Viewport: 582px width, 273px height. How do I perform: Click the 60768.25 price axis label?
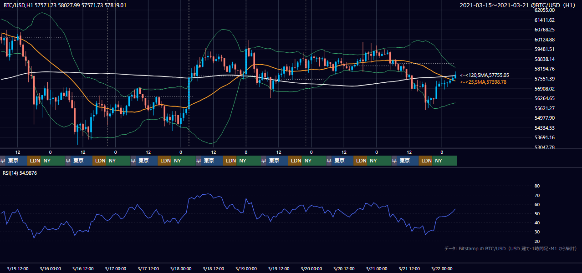click(544, 30)
